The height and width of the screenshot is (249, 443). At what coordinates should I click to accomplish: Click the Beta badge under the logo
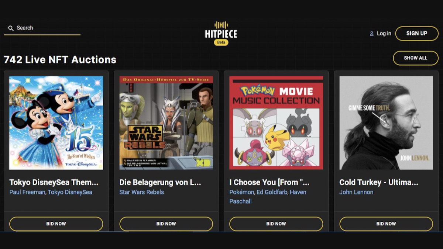(221, 42)
